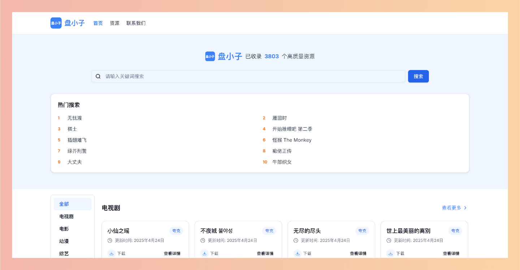Viewport: 520px width, 270px height.
Task: Click download icon on 小仙之瑶 card
Action: [112, 254]
